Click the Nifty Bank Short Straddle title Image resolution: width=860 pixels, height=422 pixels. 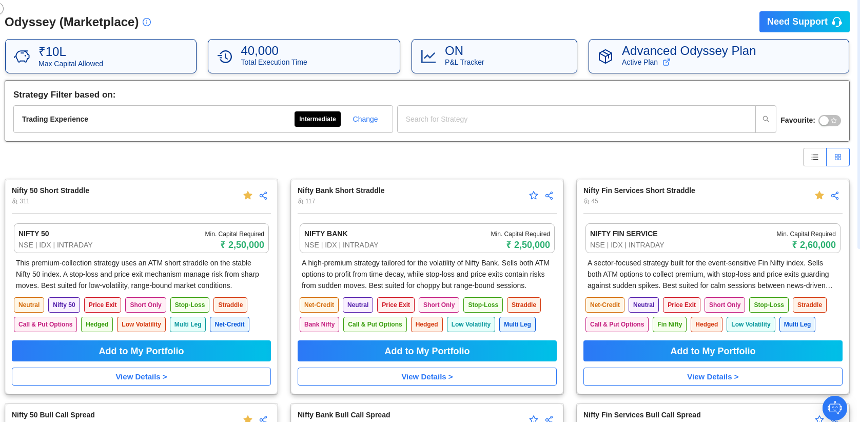(341, 190)
